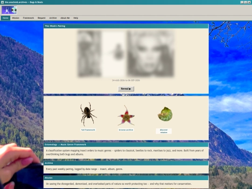Click the window icon in the title bar
The width and height of the screenshot is (252, 189).
[x=2, y=2]
